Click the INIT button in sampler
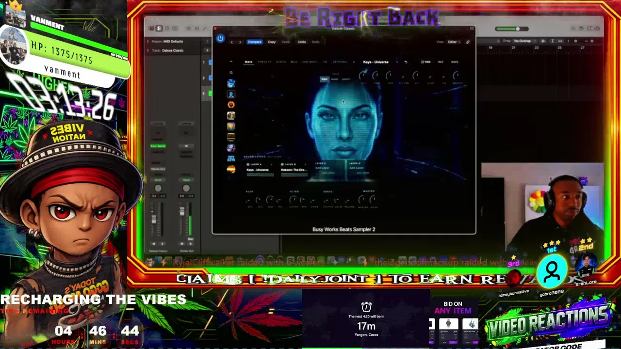621x349 pixels. click(441, 62)
